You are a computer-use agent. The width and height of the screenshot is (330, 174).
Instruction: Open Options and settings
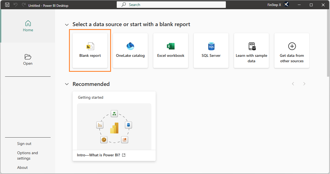click(x=28, y=156)
